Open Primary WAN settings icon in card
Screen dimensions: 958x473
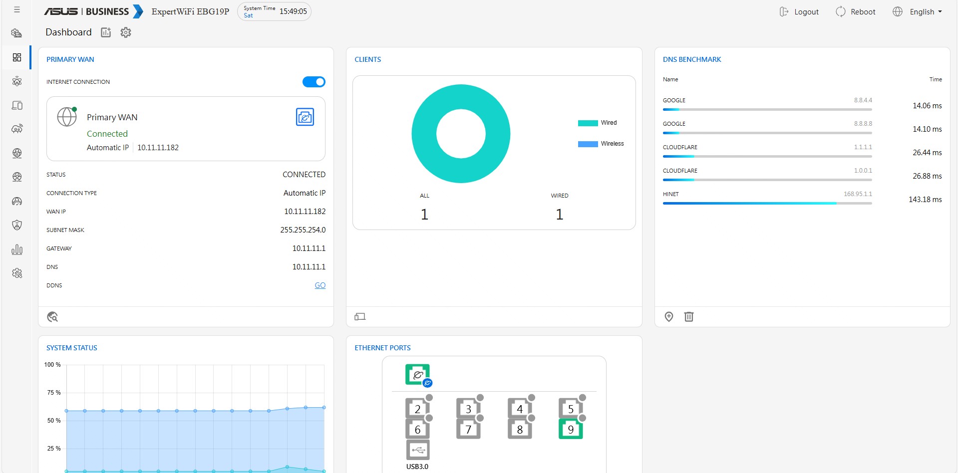point(305,117)
